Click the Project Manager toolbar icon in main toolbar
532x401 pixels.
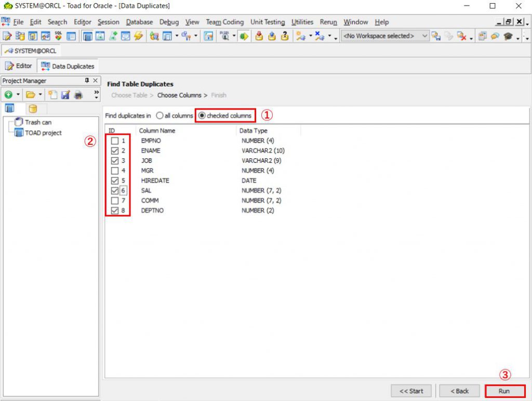click(88, 36)
